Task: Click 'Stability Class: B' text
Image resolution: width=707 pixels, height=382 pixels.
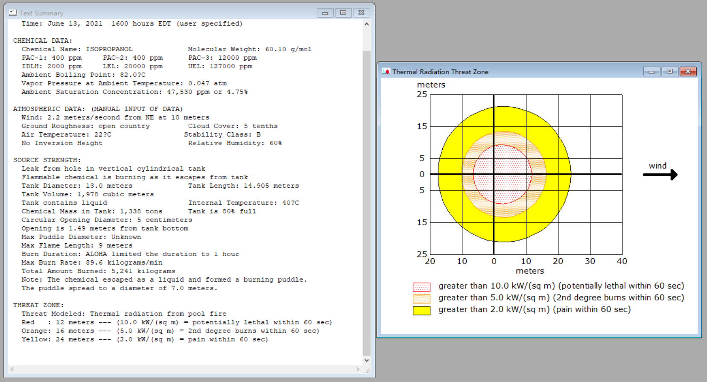Action: [x=222, y=134]
